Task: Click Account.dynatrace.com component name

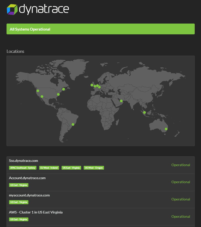Action: pos(27,178)
